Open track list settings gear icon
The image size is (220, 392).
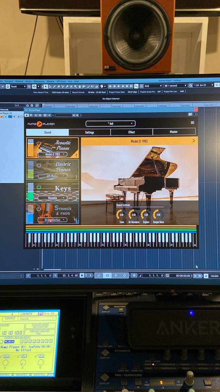[x=38, y=269]
